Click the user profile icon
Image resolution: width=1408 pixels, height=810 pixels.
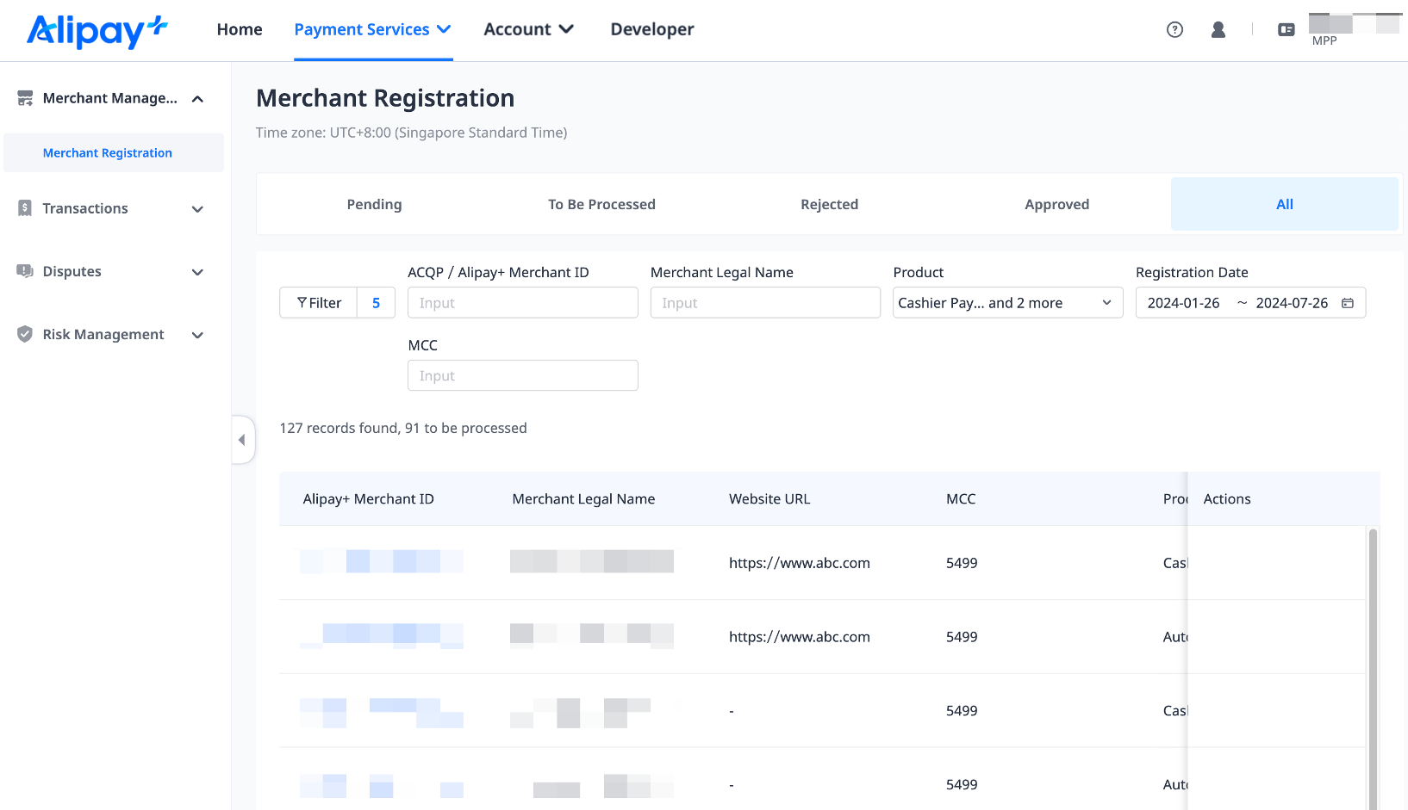point(1218,29)
